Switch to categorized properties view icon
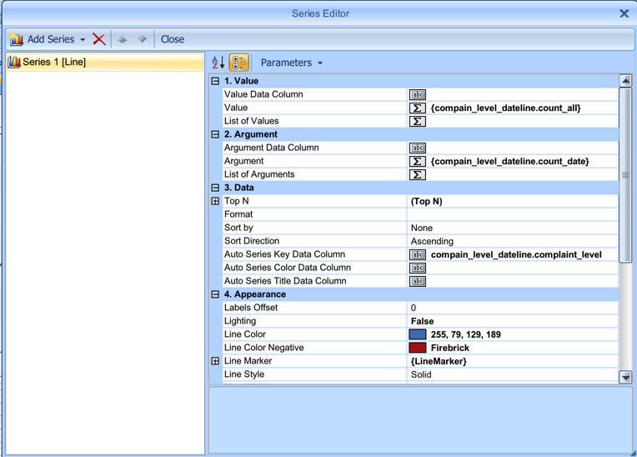Screen dimensions: 637x457 (x=238, y=63)
